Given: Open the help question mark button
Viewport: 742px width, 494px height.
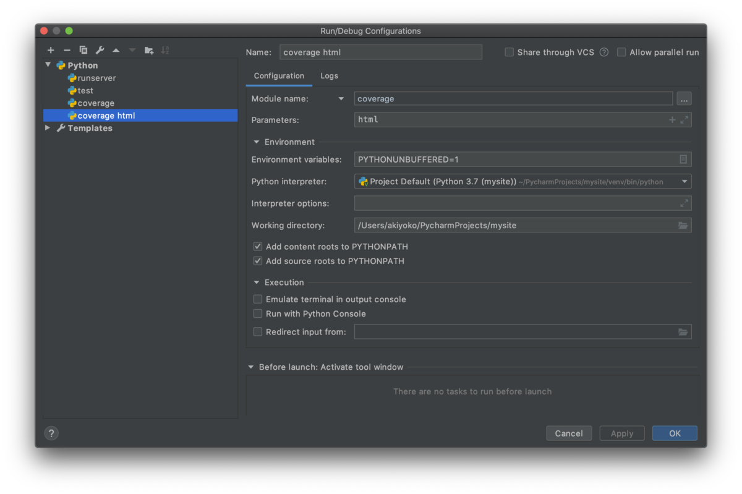Looking at the screenshot, I should point(51,433).
